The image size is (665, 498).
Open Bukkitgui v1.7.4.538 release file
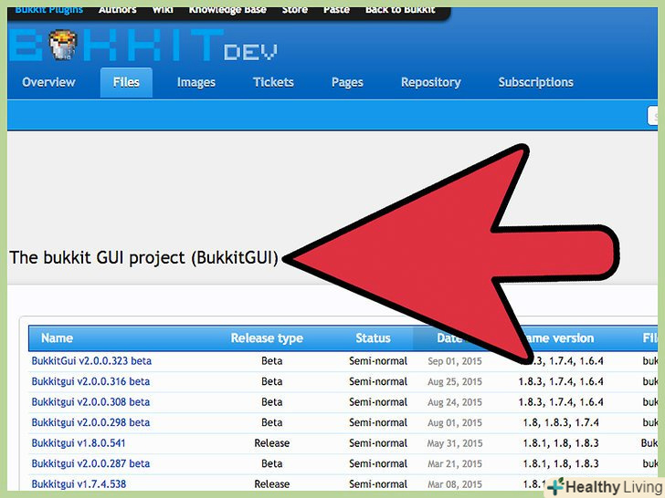(x=79, y=483)
